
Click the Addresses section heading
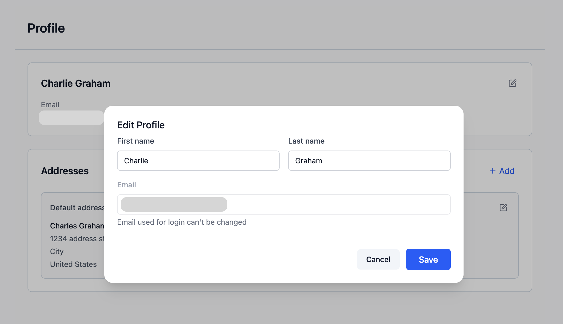pos(65,171)
